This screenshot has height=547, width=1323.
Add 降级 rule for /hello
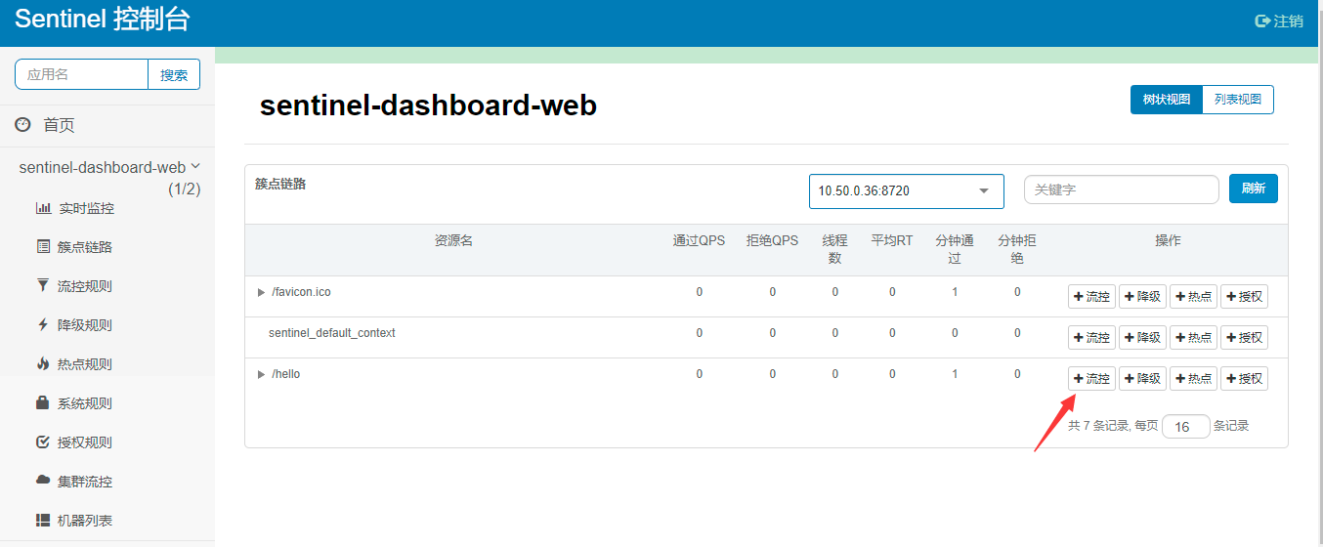point(1142,379)
